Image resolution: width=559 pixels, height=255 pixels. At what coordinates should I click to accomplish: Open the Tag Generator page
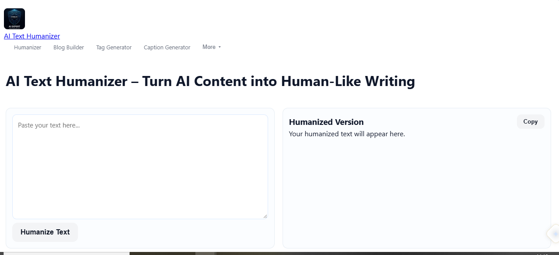coord(114,47)
